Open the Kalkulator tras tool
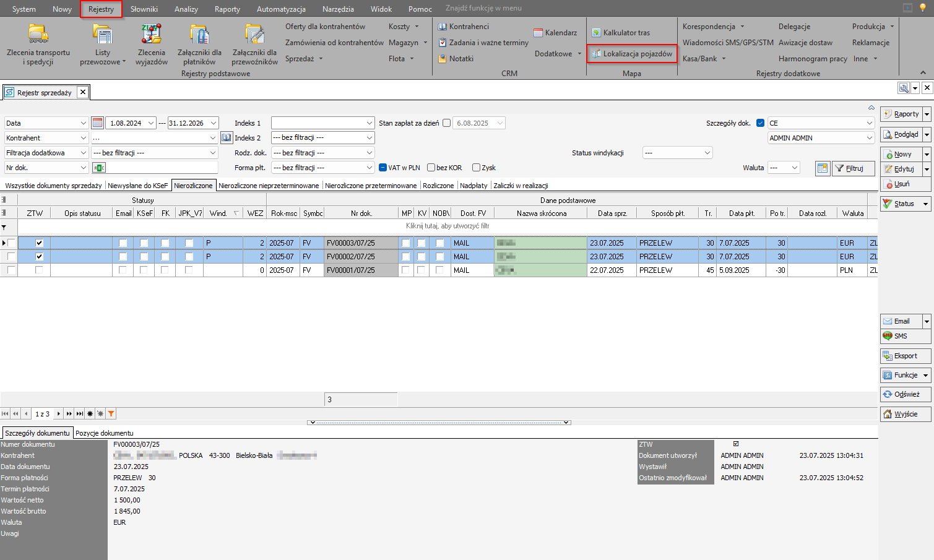 pos(621,33)
